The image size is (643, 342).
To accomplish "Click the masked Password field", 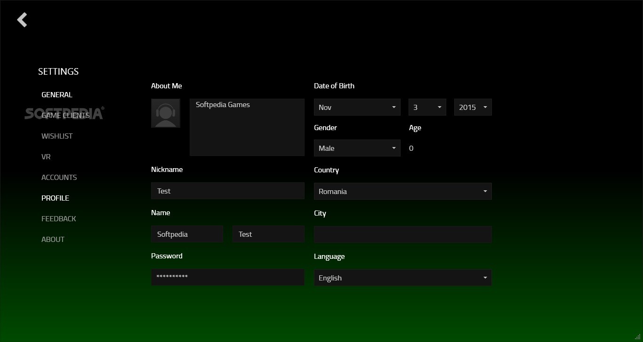I will coord(227,277).
